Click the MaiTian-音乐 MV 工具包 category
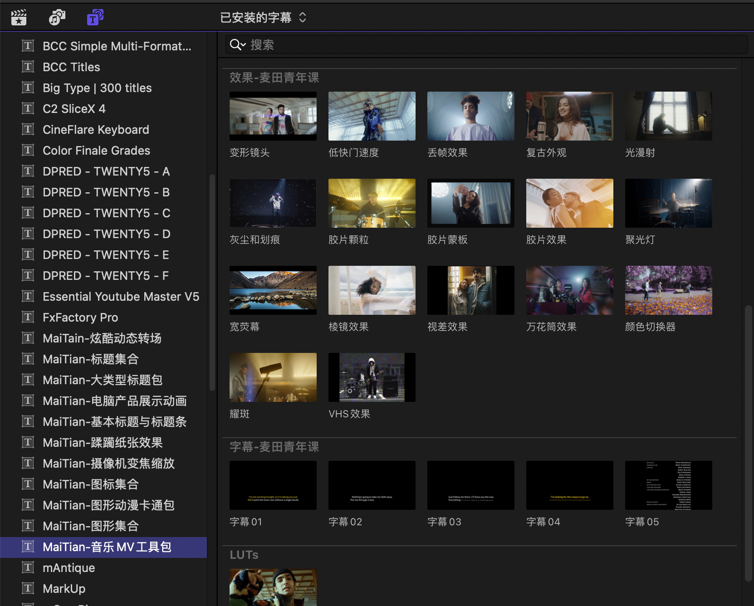The height and width of the screenshot is (606, 754). pyautogui.click(x=103, y=547)
